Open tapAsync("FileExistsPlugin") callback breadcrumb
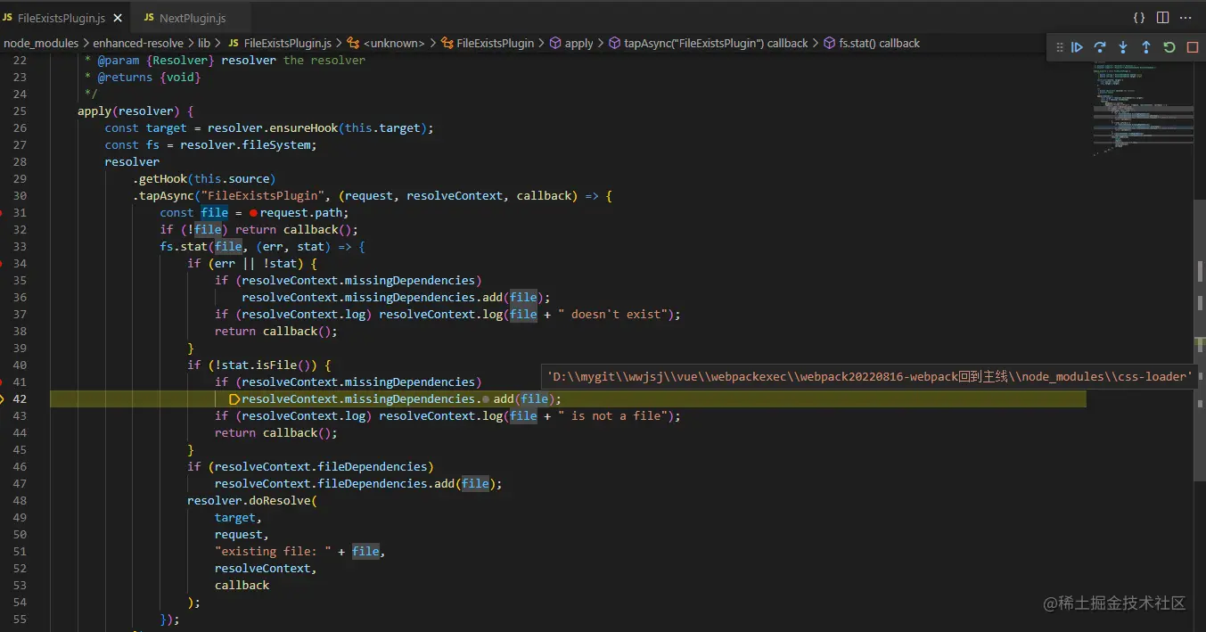 (x=709, y=43)
